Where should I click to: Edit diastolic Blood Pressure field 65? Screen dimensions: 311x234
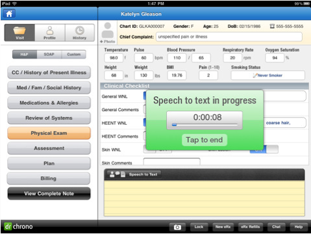coord(201,58)
